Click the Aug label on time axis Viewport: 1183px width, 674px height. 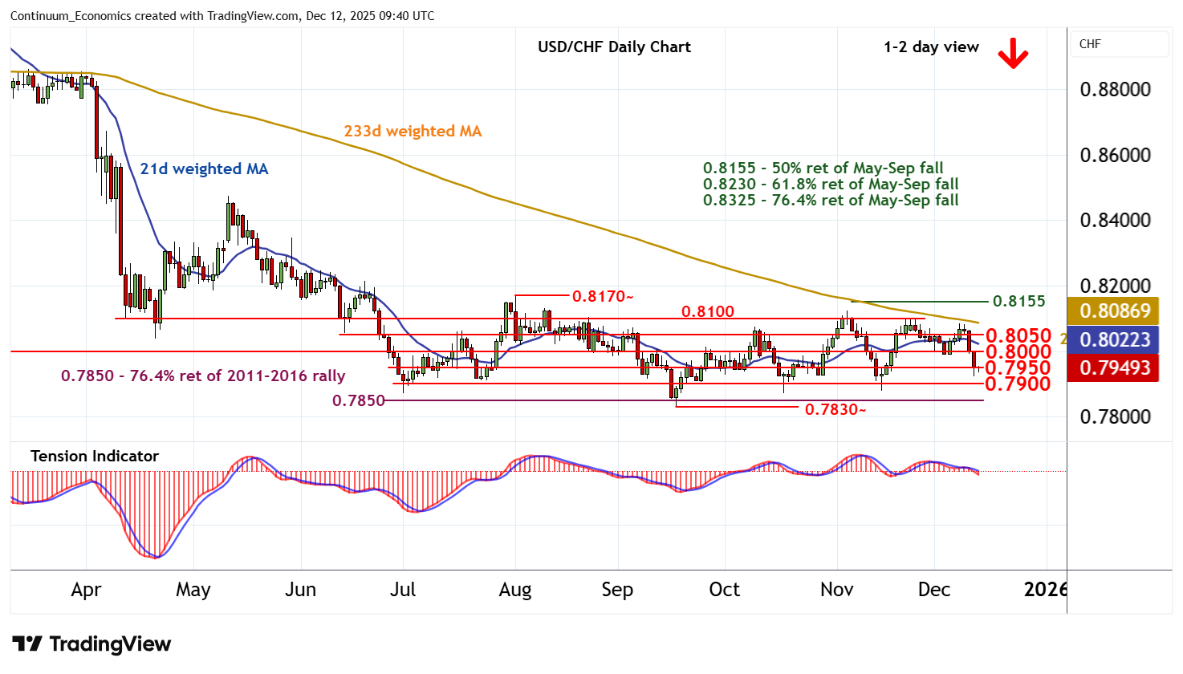[x=514, y=590]
